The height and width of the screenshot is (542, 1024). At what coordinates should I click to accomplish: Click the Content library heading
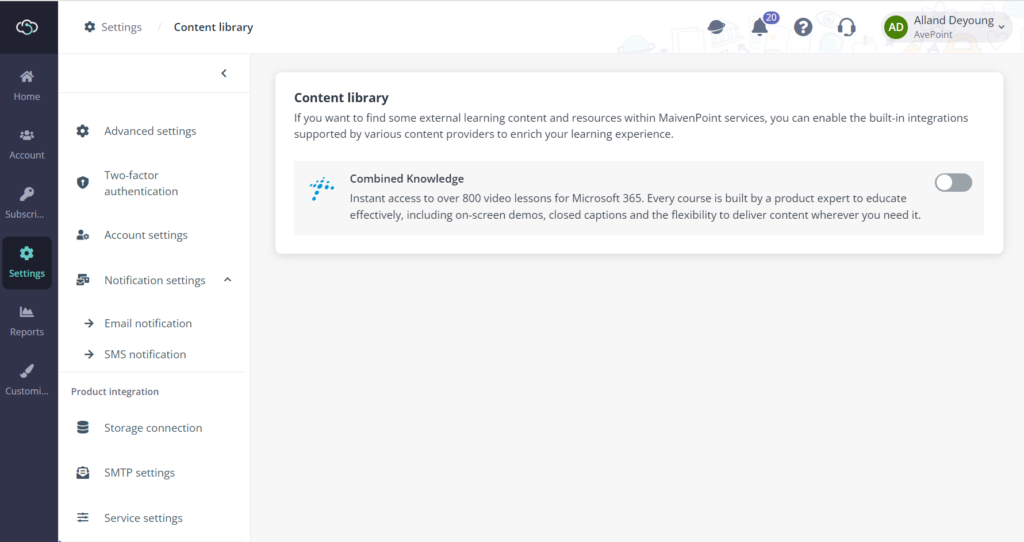click(x=342, y=98)
